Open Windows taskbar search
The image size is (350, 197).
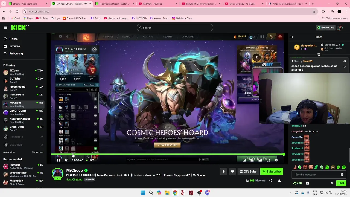coord(151,193)
